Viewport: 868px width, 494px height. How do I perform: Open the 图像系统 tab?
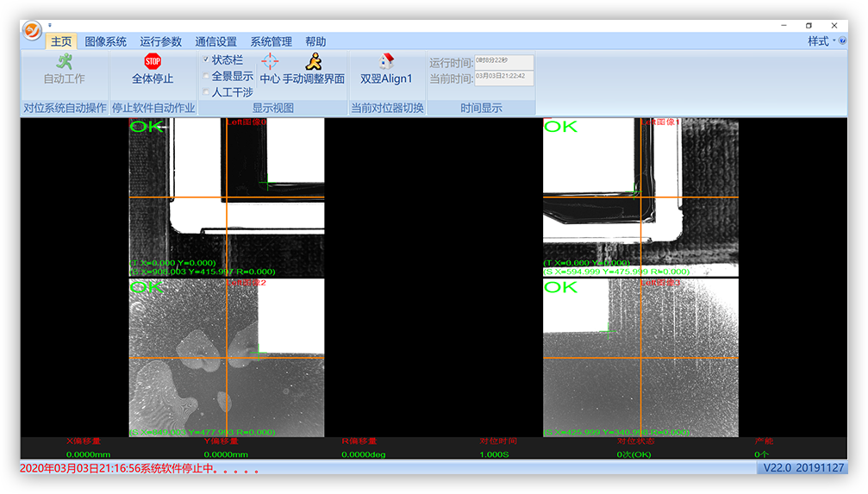pos(105,41)
